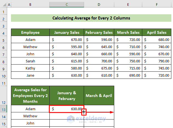Select cell C13 showing 630.00
The height and width of the screenshot is (128, 173).
click(67, 109)
